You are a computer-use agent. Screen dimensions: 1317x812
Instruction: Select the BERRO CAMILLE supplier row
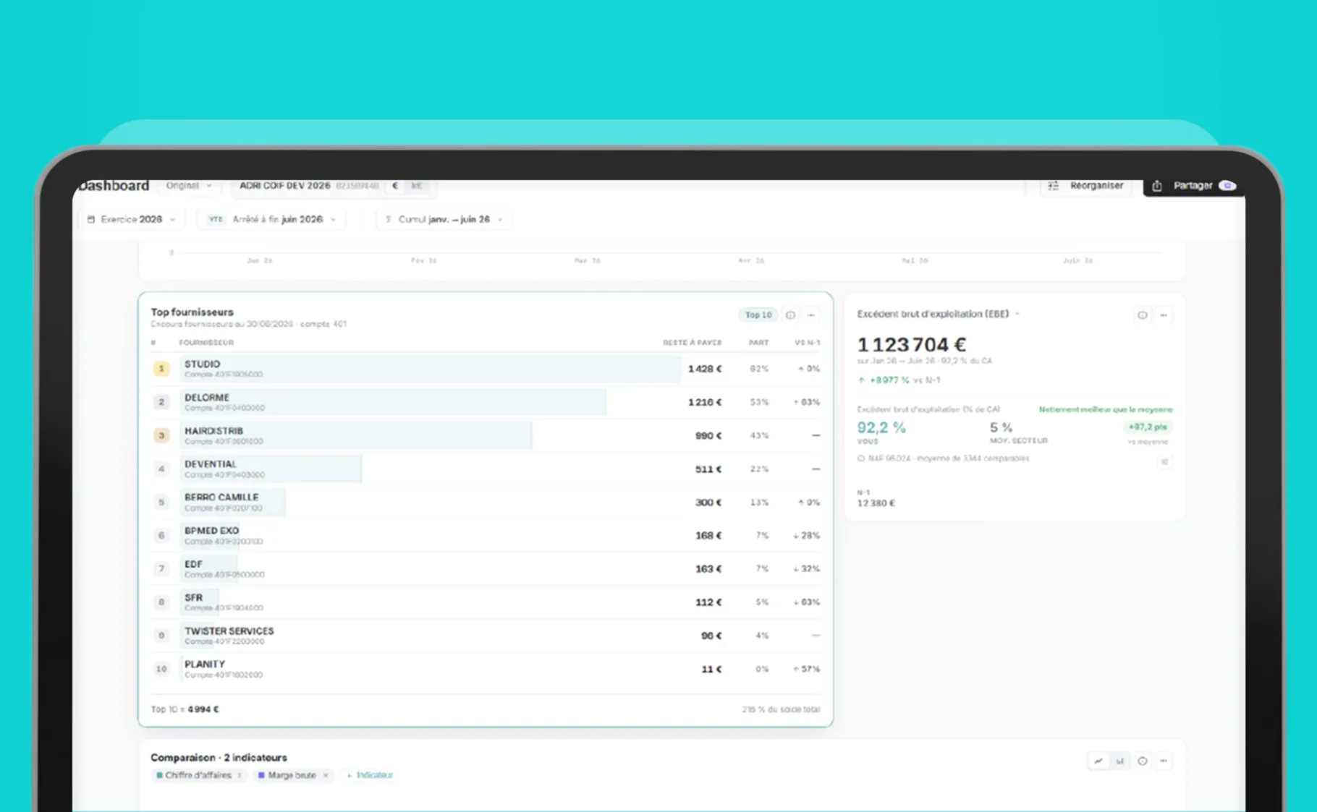coord(486,502)
